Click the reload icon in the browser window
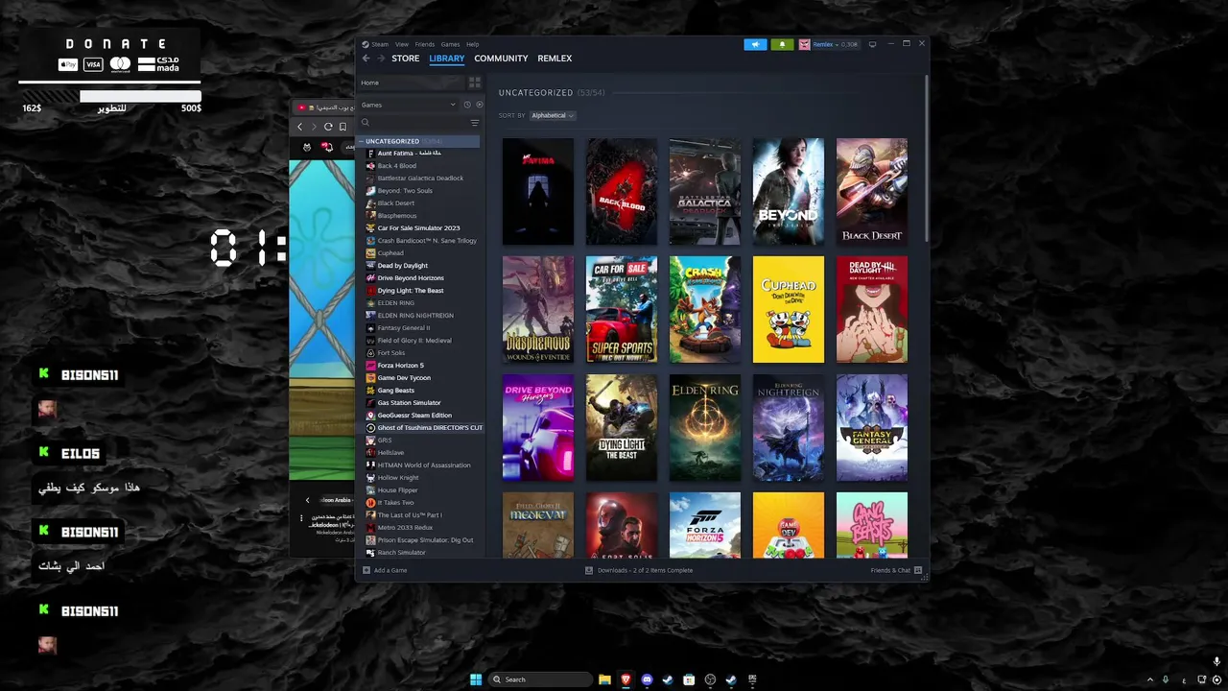Screen dimensions: 1228x691 pos(328,127)
